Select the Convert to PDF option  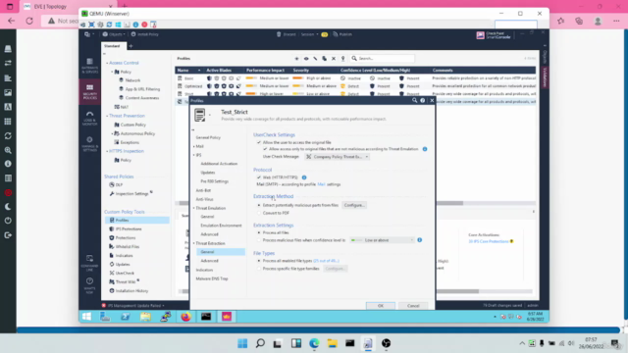click(x=259, y=213)
